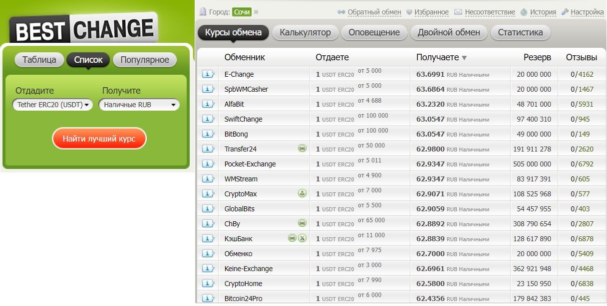The image size is (607, 306).
Task: Open the Обратный обмен link
Action: pyautogui.click(x=374, y=12)
